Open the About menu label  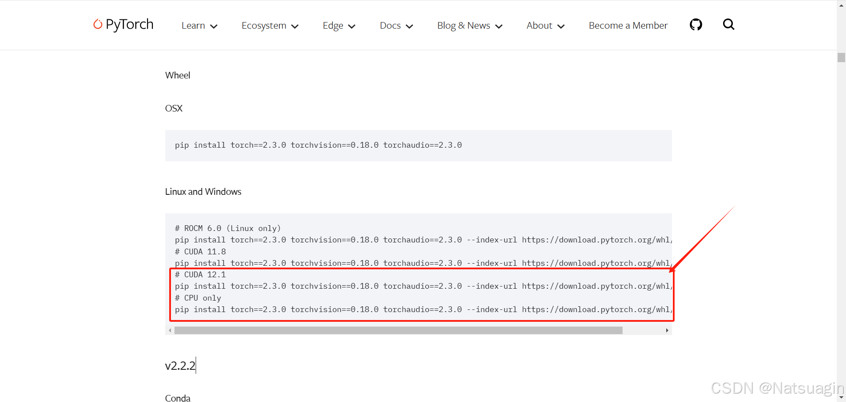click(x=539, y=26)
